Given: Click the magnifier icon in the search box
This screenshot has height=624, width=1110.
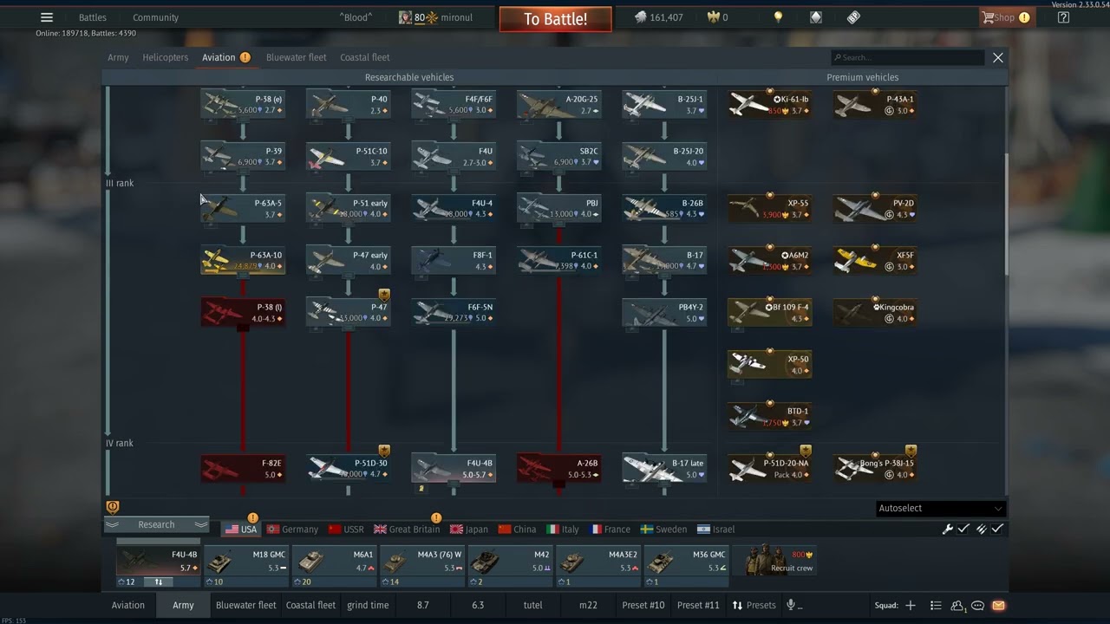Looking at the screenshot, I should (x=838, y=57).
